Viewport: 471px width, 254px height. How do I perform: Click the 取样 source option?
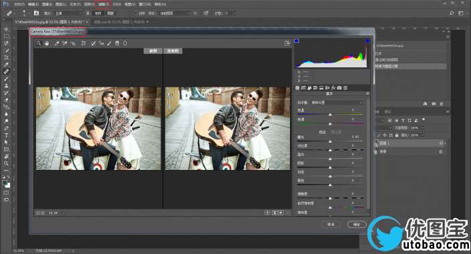pyautogui.click(x=98, y=13)
